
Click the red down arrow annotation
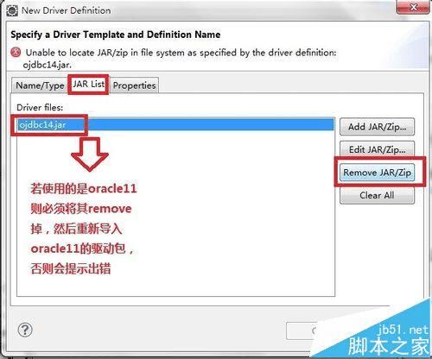click(x=90, y=154)
